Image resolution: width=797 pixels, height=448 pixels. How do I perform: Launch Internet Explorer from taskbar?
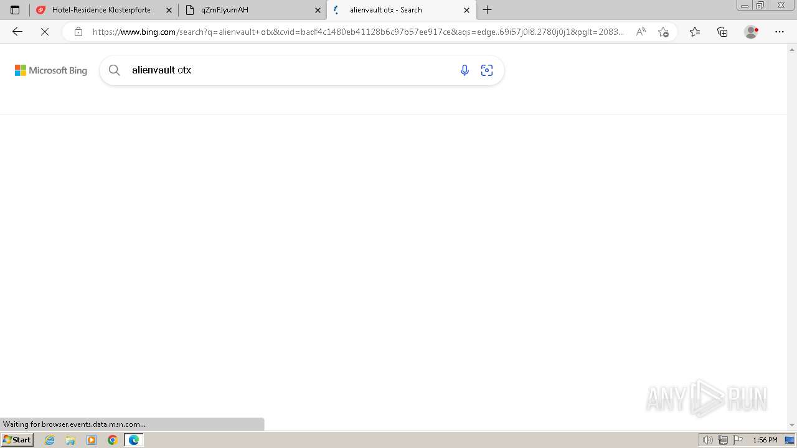tap(50, 440)
